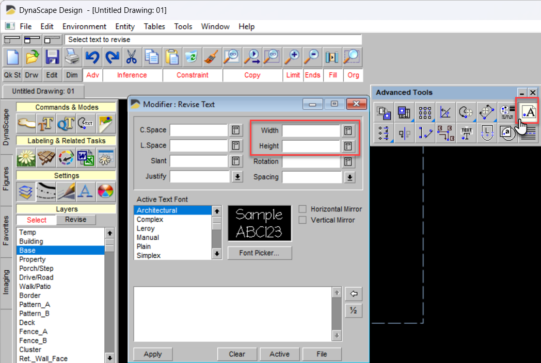The height and width of the screenshot is (363, 541).
Task: Click the Font Picker button
Action: coord(259,253)
